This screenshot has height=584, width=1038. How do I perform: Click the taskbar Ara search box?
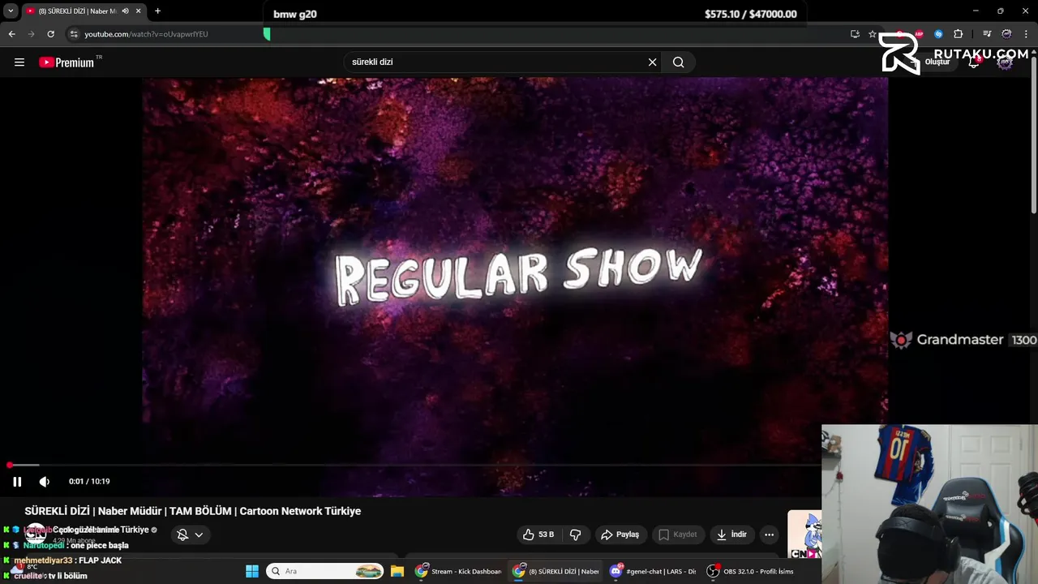click(325, 571)
